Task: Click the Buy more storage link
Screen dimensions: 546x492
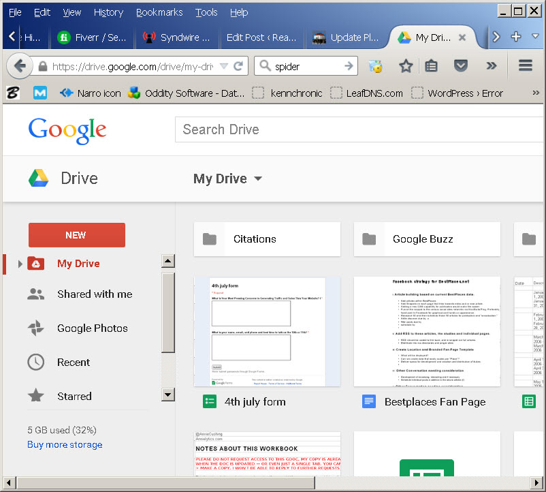Action: tap(65, 444)
